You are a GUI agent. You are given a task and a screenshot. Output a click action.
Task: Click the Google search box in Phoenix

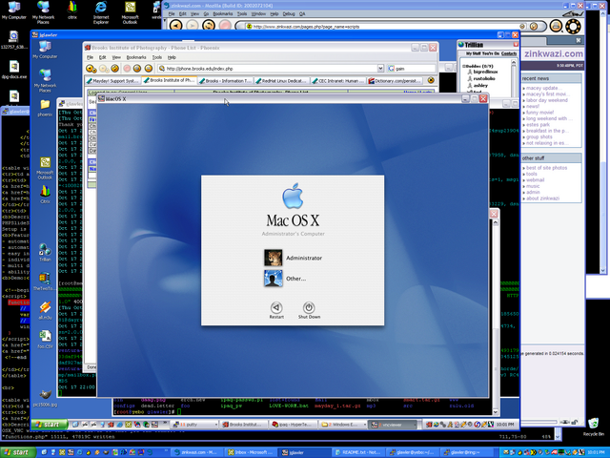411,69
